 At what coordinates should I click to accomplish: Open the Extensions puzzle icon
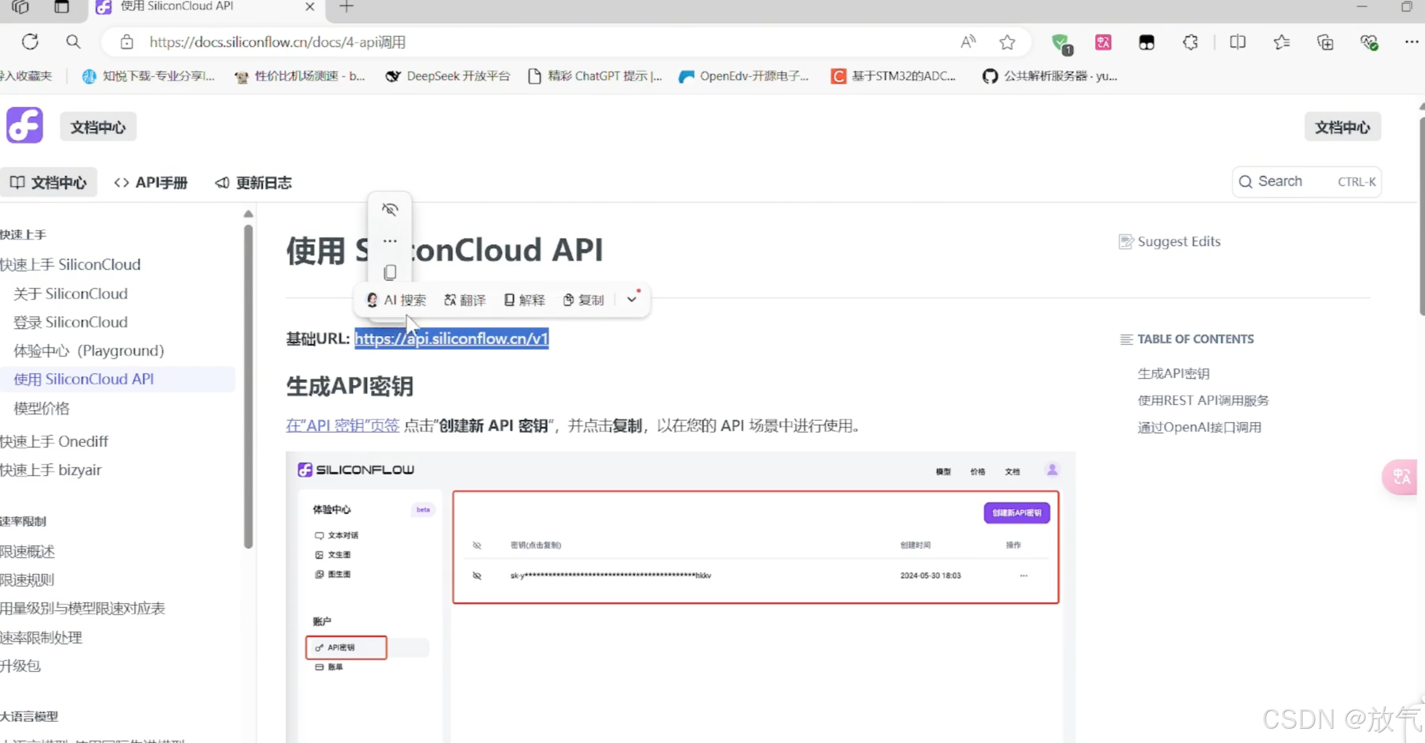1190,42
